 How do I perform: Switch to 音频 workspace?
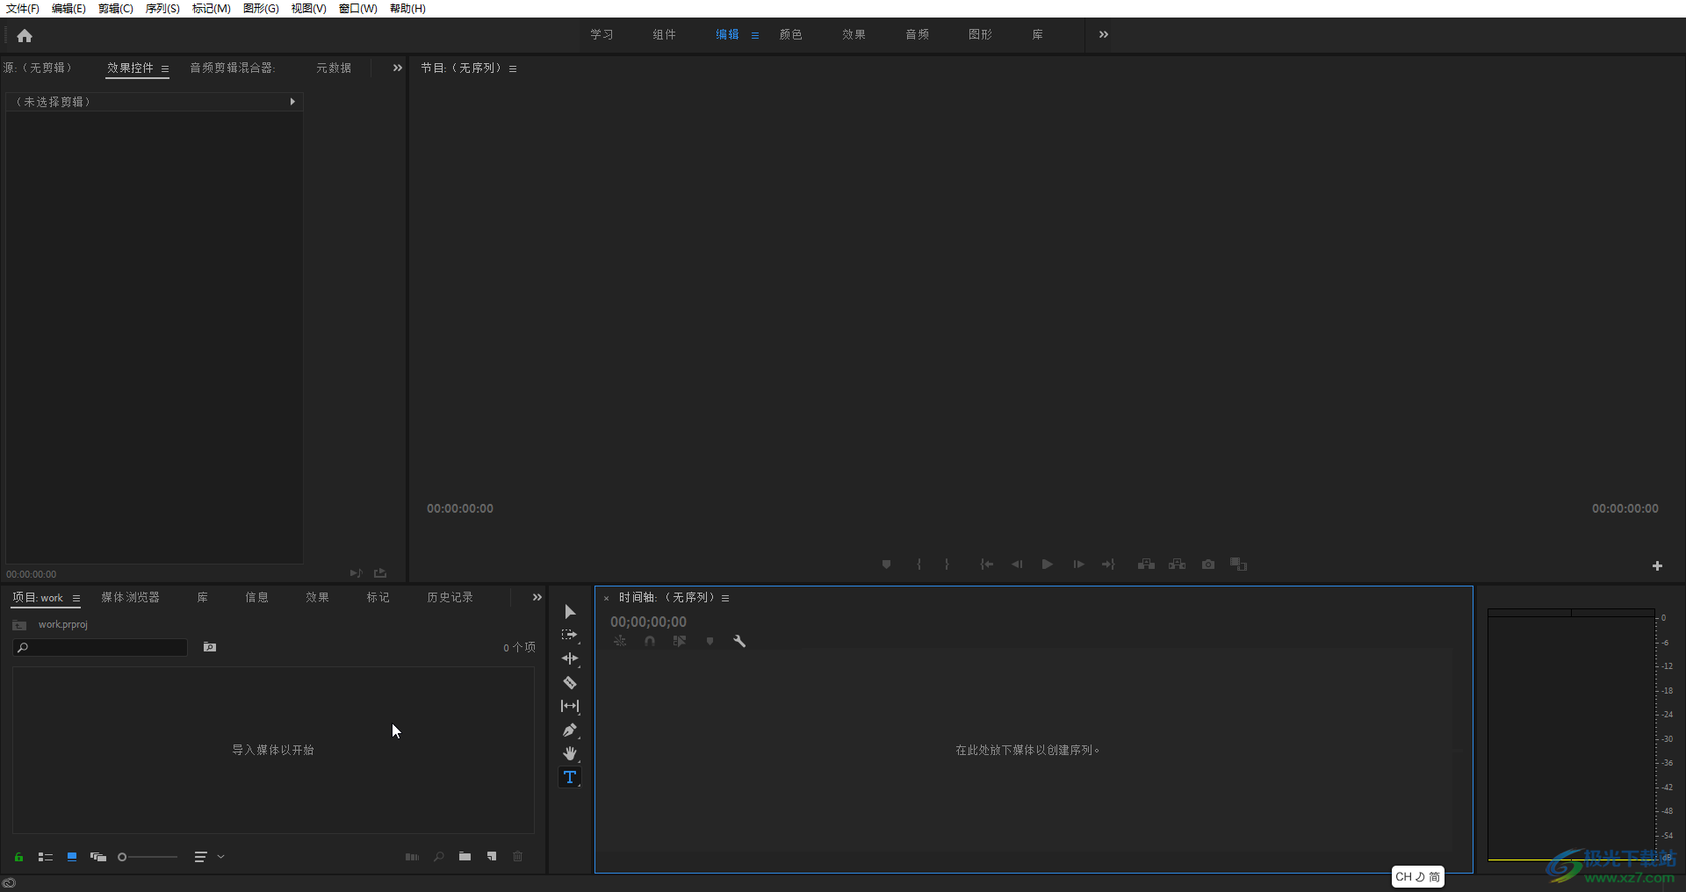point(917,34)
